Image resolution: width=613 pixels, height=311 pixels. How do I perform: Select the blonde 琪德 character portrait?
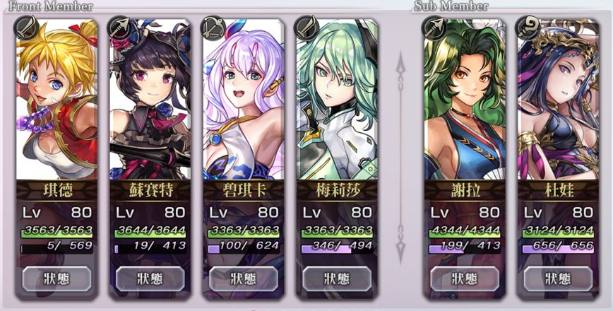(56, 100)
